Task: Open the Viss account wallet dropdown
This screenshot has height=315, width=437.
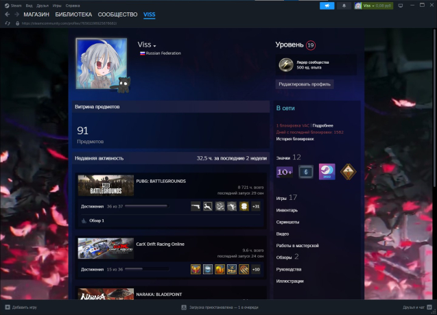Action: [x=375, y=5]
